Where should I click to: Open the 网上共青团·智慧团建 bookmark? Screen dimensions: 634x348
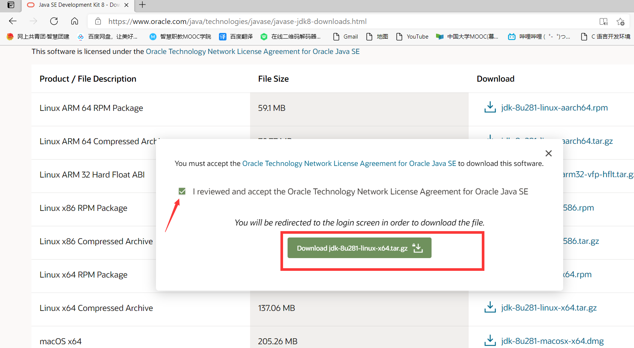click(x=38, y=36)
